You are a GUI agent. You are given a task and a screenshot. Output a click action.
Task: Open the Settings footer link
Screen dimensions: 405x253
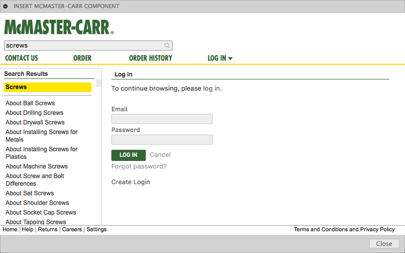[x=97, y=229]
